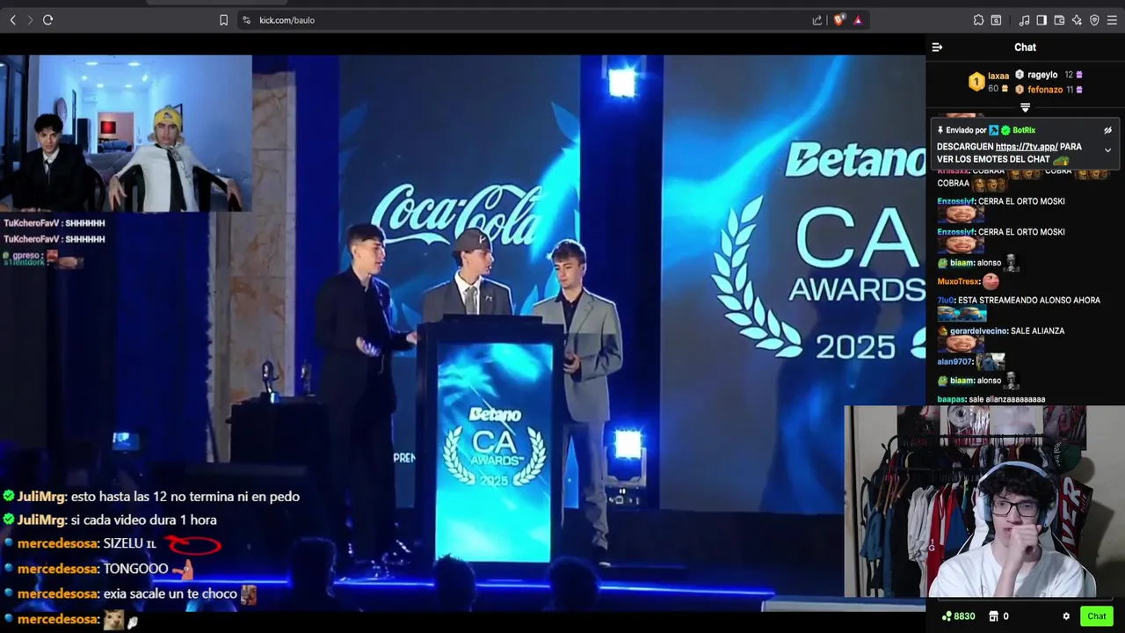
Task: Open rageylo gifter profile
Action: [x=1042, y=75]
